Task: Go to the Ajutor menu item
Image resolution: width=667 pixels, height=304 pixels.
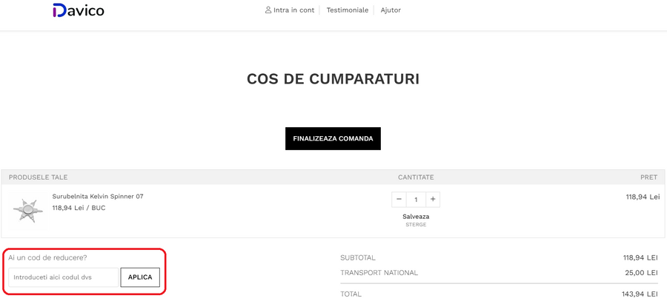Action: [391, 10]
